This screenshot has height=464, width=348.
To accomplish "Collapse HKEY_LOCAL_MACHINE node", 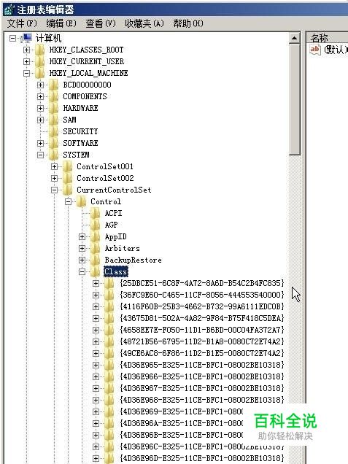I will (27, 73).
